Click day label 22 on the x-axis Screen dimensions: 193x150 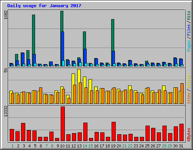point(130,146)
